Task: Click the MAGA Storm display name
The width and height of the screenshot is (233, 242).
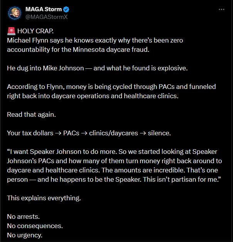Action: (x=44, y=9)
